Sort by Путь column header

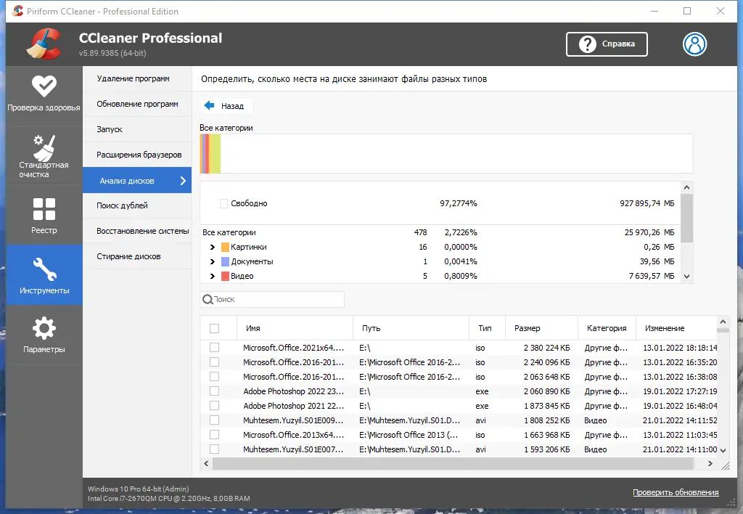[x=411, y=328]
